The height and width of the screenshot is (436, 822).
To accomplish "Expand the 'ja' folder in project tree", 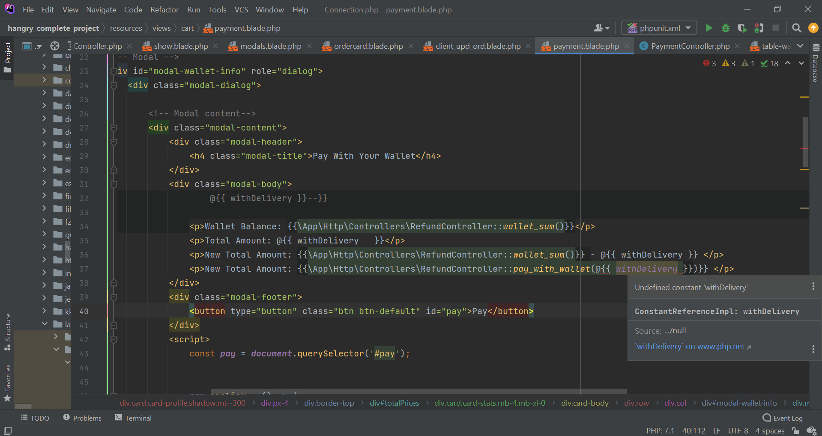I will tap(44, 285).
